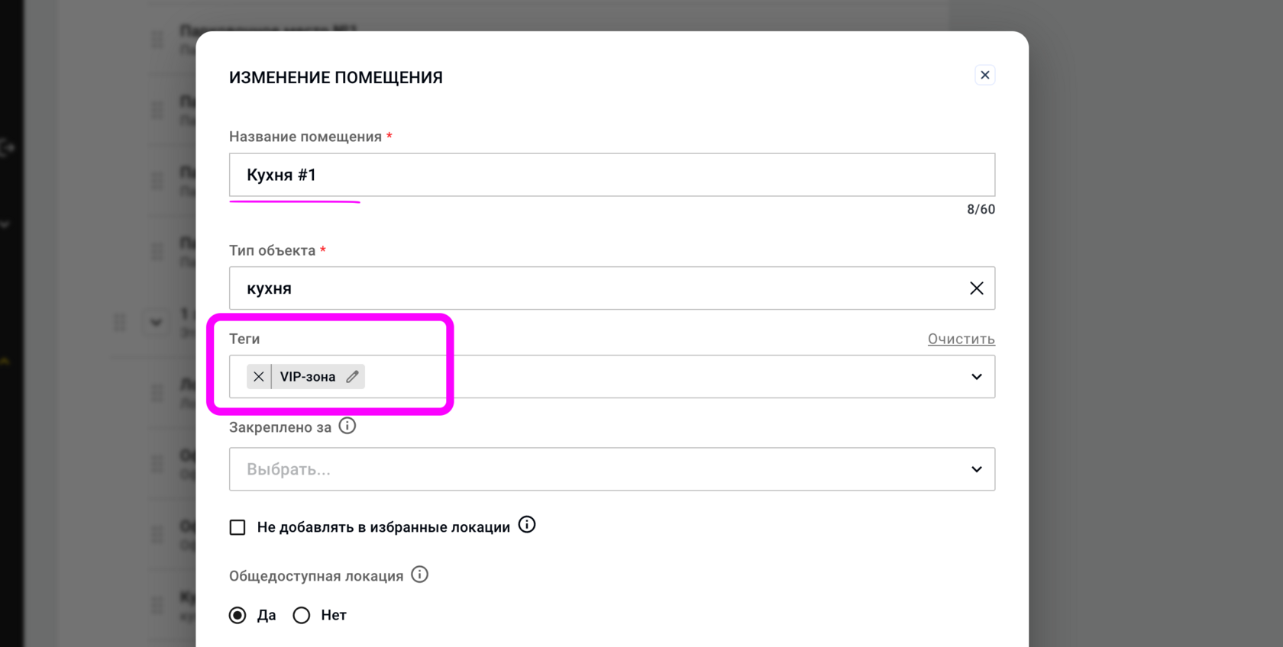Show info for Закреплено за
The image size is (1283, 647).
(347, 426)
